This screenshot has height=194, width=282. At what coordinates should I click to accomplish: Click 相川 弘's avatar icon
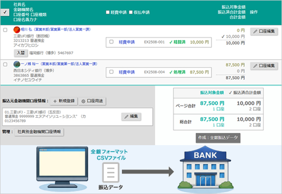[x=17, y=30]
